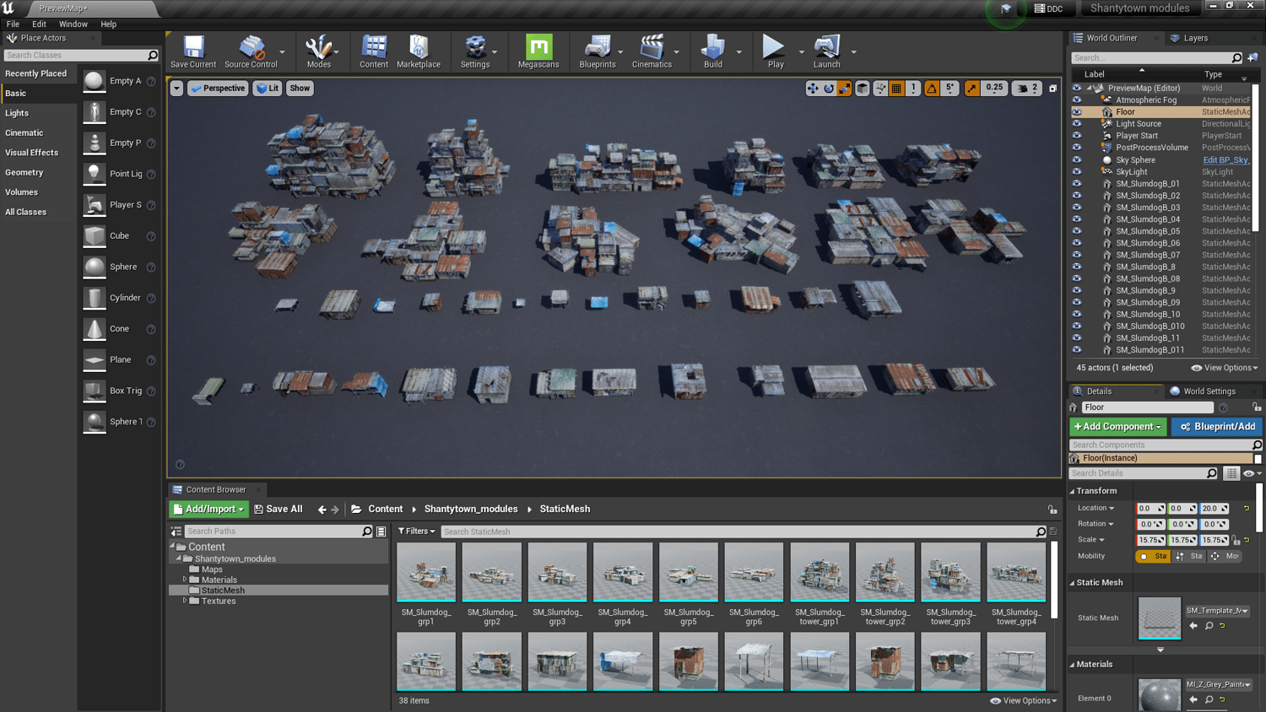This screenshot has width=1266, height=712.
Task: Click the Edit BP_Sky link
Action: pyautogui.click(x=1226, y=160)
